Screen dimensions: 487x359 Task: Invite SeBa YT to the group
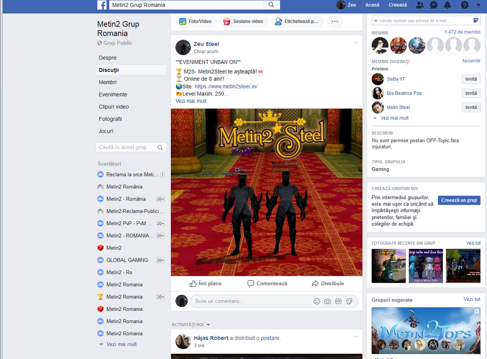pyautogui.click(x=471, y=79)
